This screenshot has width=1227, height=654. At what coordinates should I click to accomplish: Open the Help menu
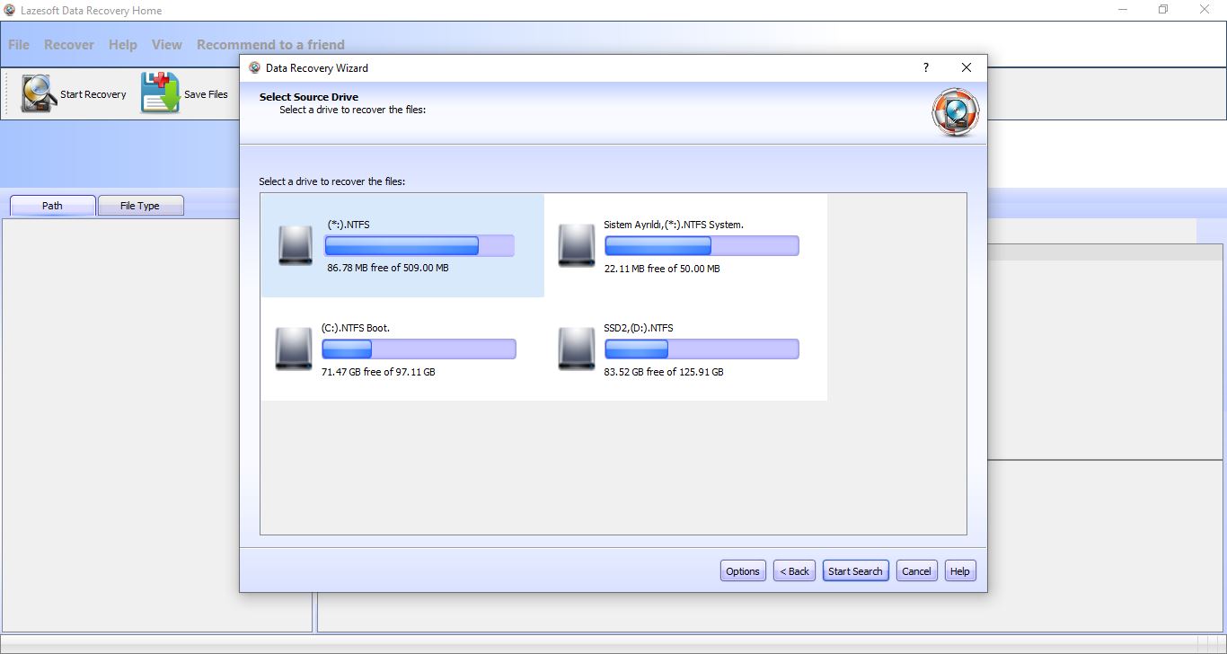[123, 44]
